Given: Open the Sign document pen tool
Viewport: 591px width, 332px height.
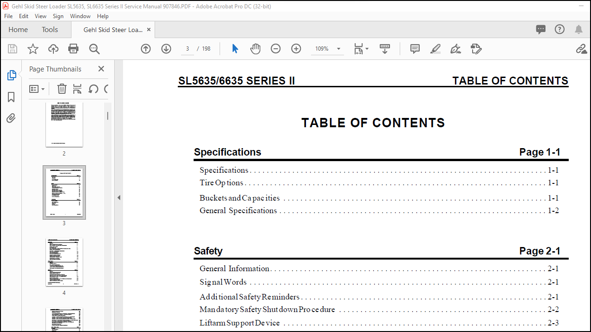Looking at the screenshot, I should (x=455, y=49).
